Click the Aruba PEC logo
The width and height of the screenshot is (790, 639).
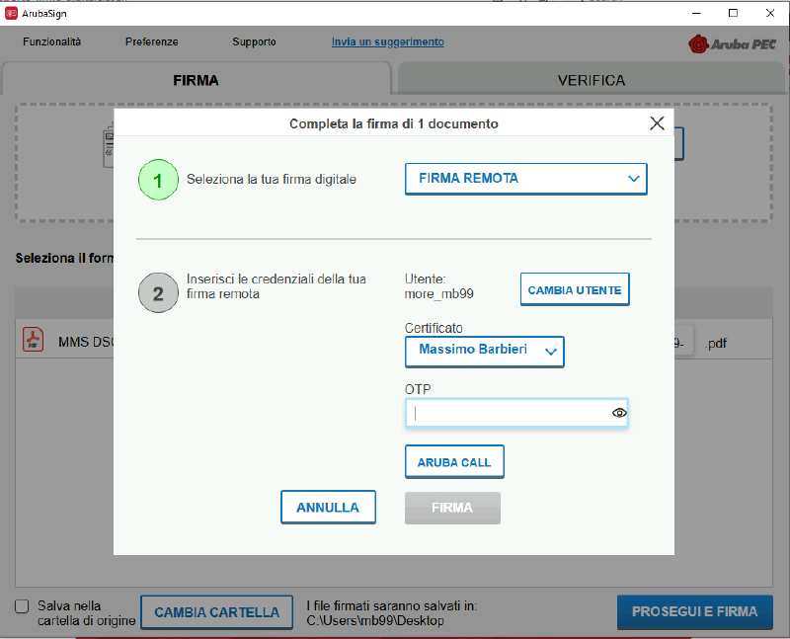(x=732, y=44)
